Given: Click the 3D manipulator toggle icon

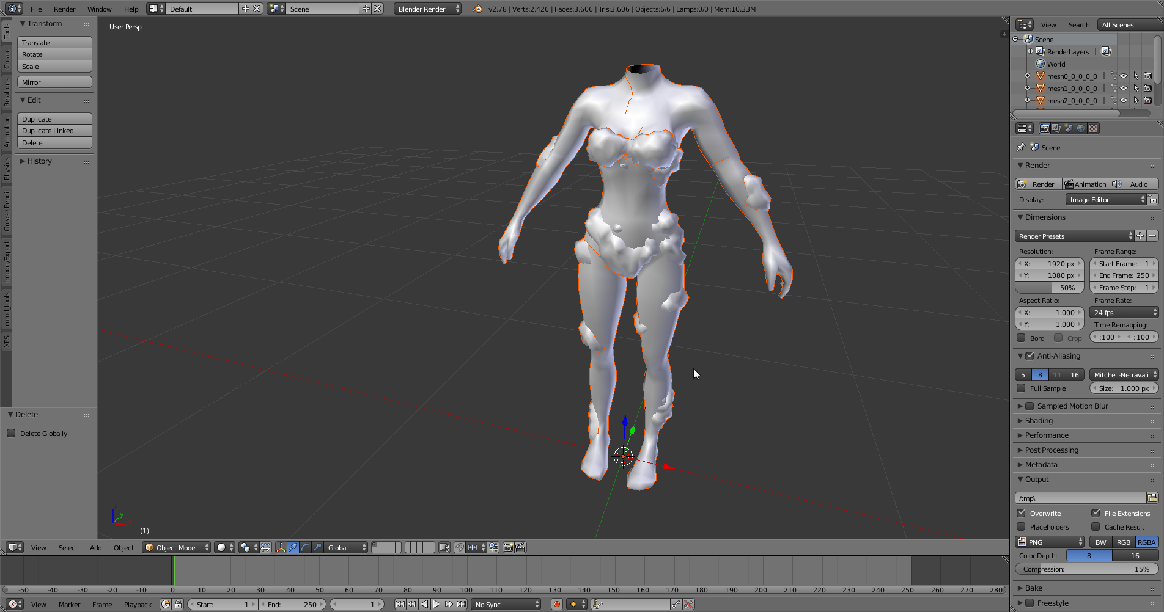Looking at the screenshot, I should click(281, 547).
